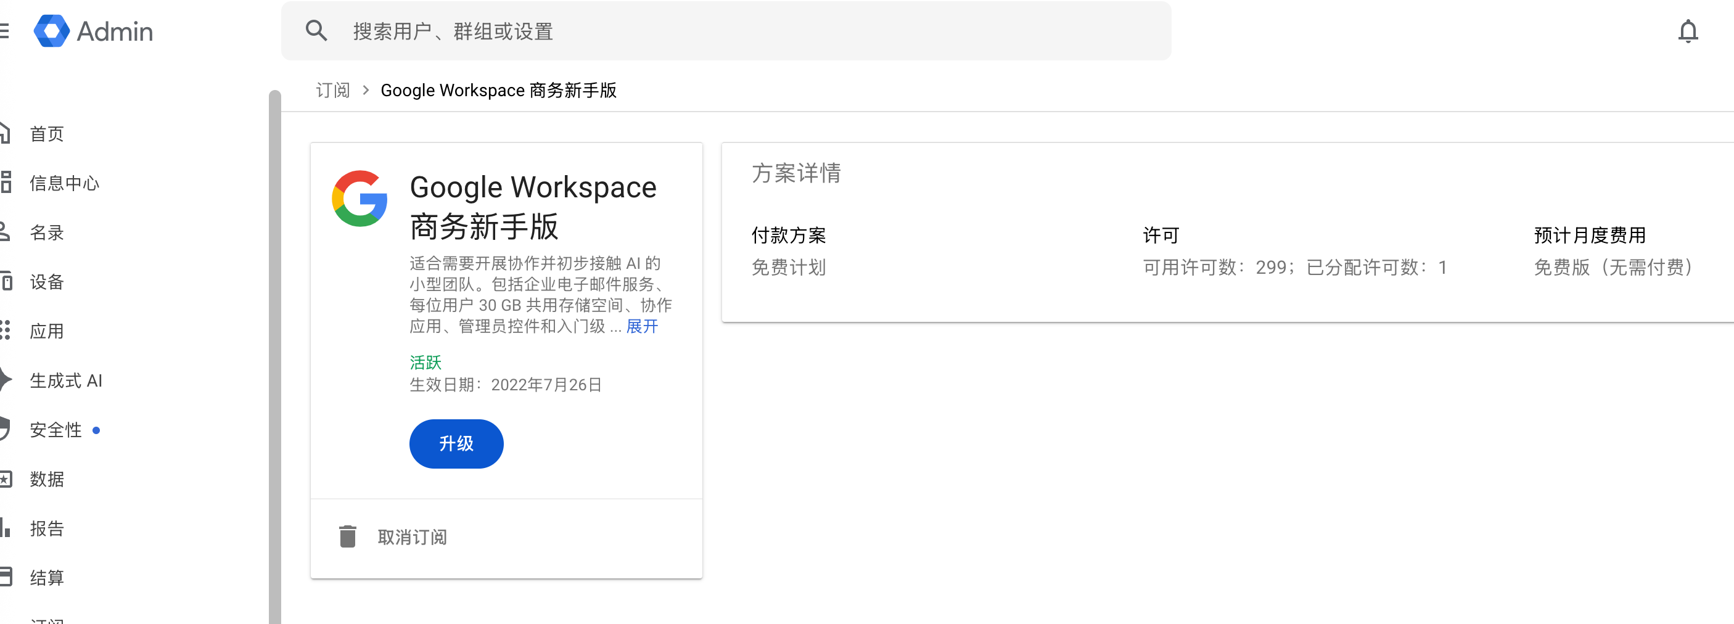The image size is (1734, 624).
Task: Click the sidebar vertical scrollbar
Action: pos(274,357)
